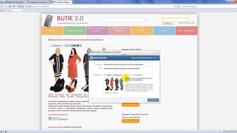Click the 'Заголовок' title input field

(128, 64)
